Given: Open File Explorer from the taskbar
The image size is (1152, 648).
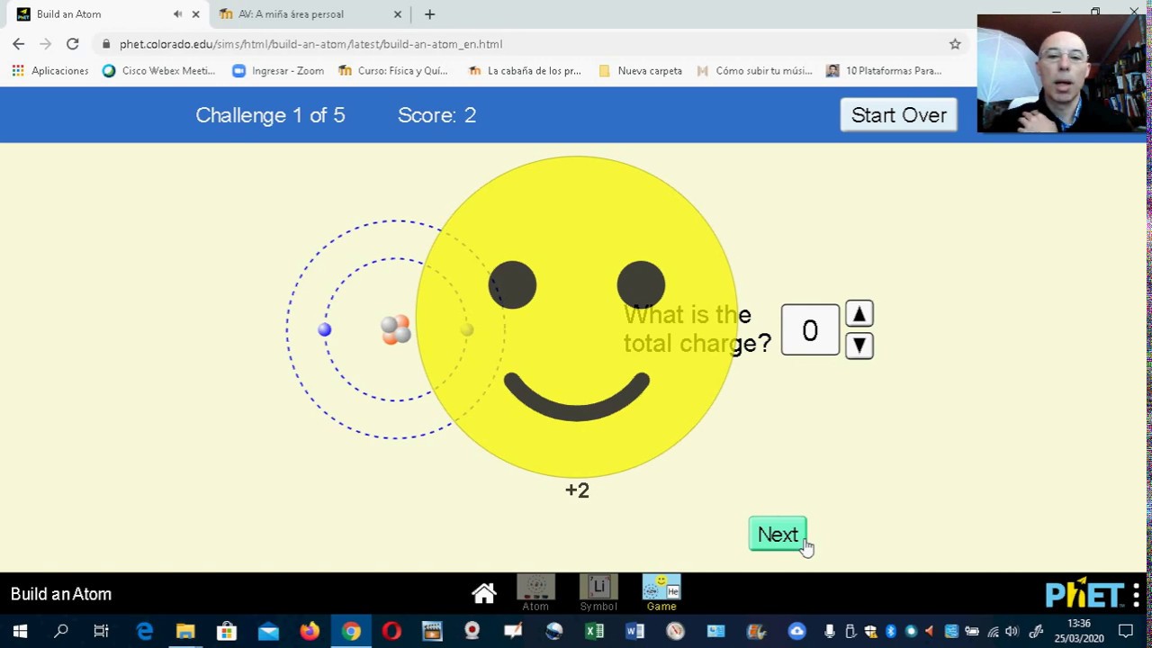Looking at the screenshot, I should (x=185, y=632).
